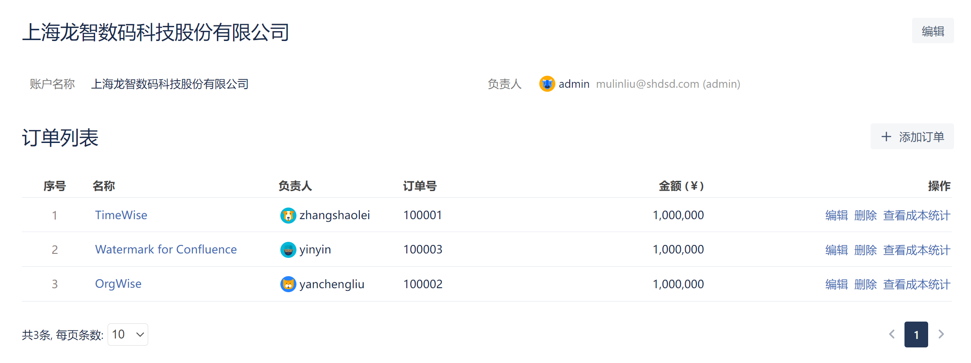971x363 pixels.
Task: Edit the Watermark for Confluence order
Action: coord(836,250)
